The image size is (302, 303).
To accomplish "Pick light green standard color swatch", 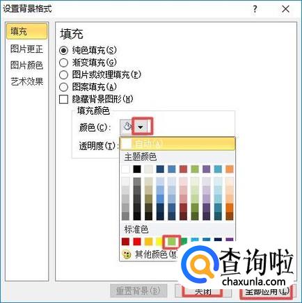I will pos(172,241).
